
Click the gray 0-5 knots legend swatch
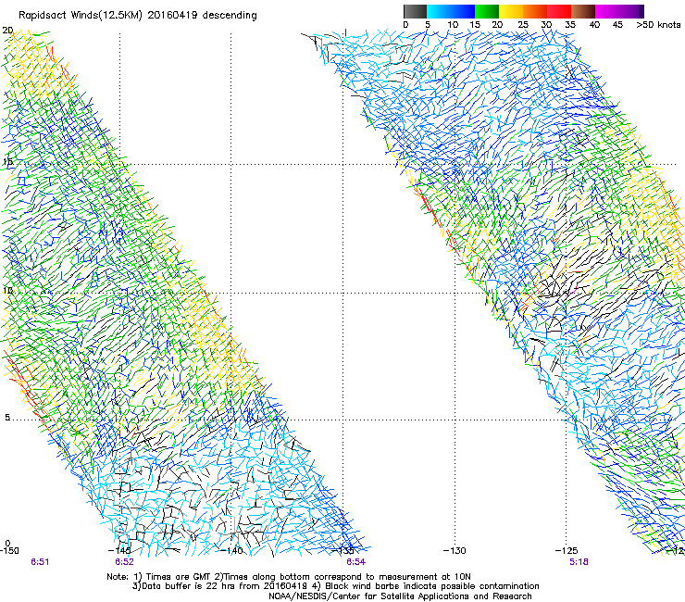[416, 11]
